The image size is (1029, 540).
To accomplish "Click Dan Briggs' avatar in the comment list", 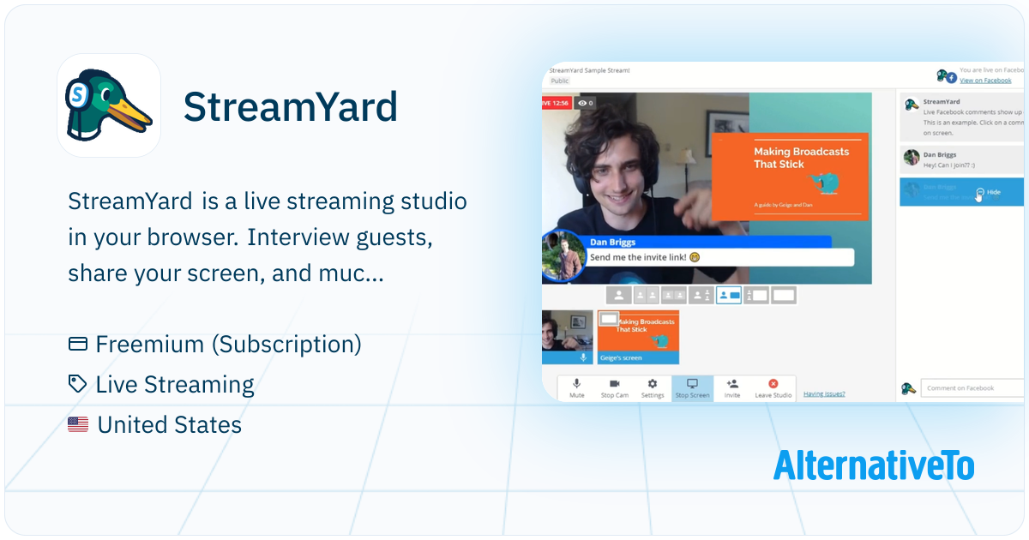I will 912,158.
